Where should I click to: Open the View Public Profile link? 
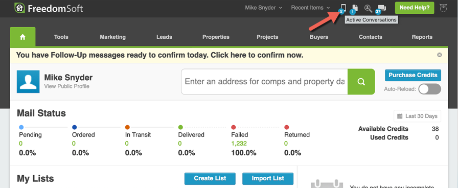(x=67, y=86)
